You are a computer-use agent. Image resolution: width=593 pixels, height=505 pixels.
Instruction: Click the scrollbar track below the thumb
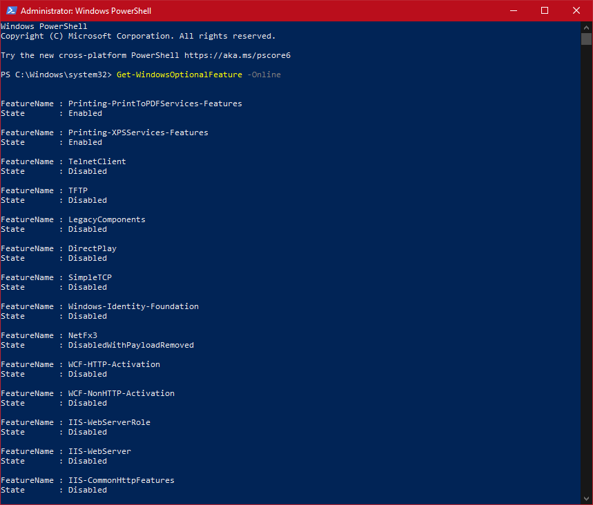(587, 276)
